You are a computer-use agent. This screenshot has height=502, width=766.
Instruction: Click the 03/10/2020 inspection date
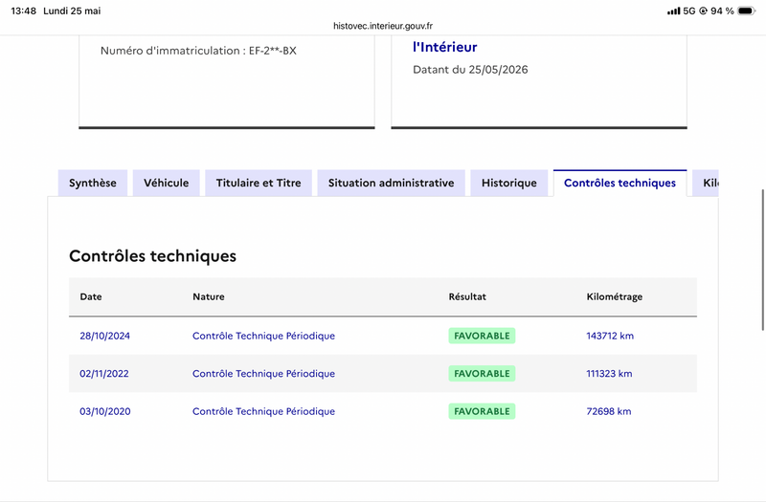tap(105, 411)
